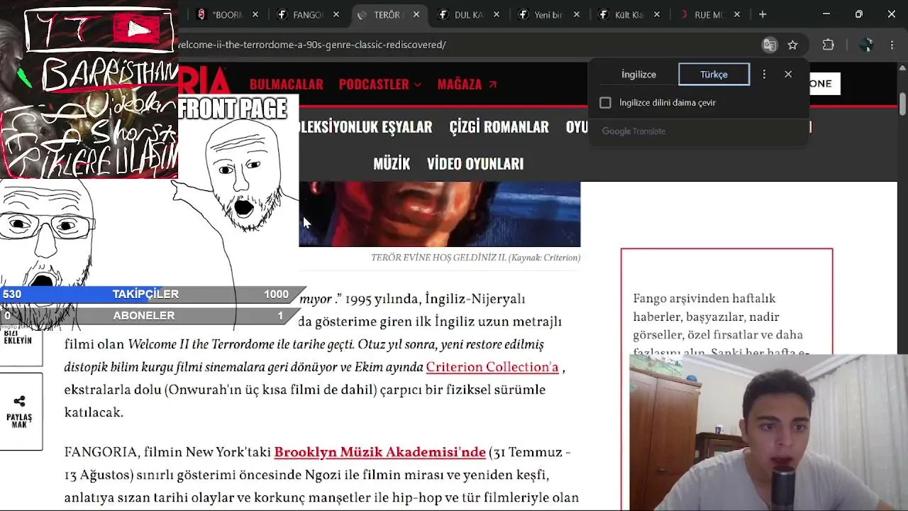Screen dimensions: 908x511
Task: Open the KOLEKSİYONLUK EŞYALAR section
Action: (365, 127)
